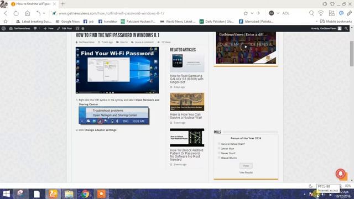Expand the dropdown beside the undo arrow
Screen dimensions: 354x199
point(44,13)
